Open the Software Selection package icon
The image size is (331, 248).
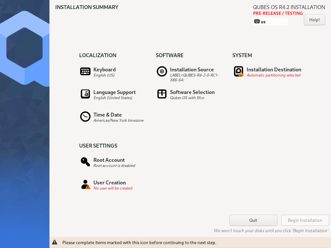click(x=162, y=94)
